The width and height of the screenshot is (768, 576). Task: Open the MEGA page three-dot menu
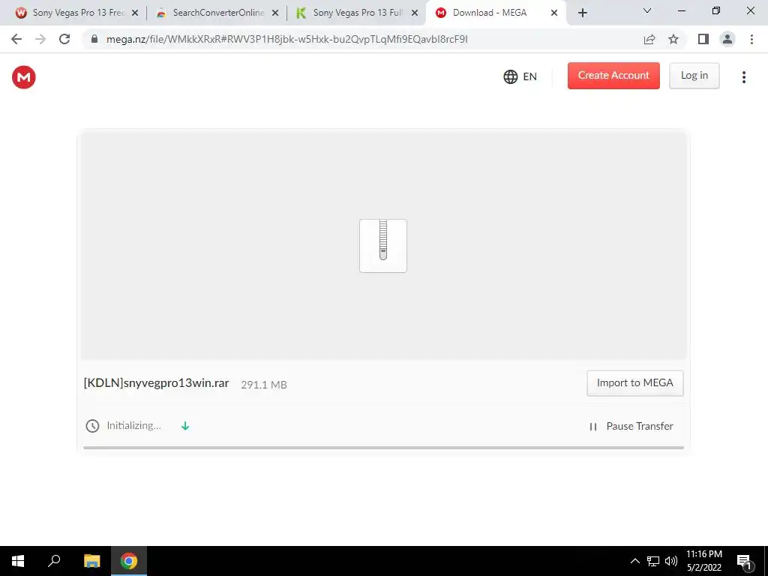coord(743,77)
